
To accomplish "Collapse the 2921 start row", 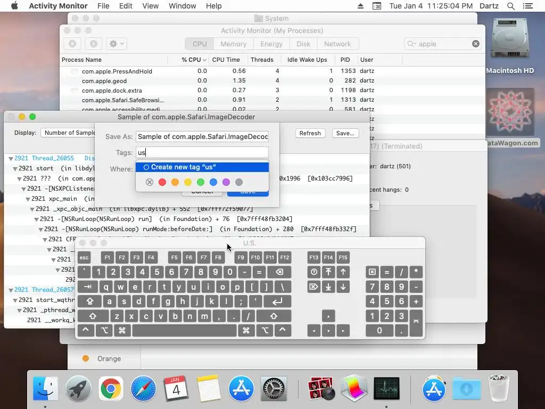I will tap(15, 169).
